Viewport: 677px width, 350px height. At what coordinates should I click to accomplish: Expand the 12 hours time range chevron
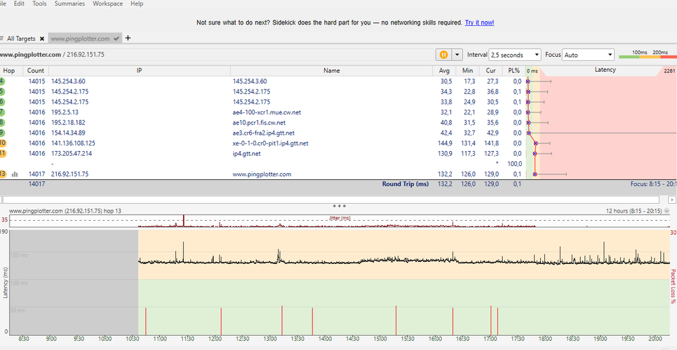(x=667, y=211)
